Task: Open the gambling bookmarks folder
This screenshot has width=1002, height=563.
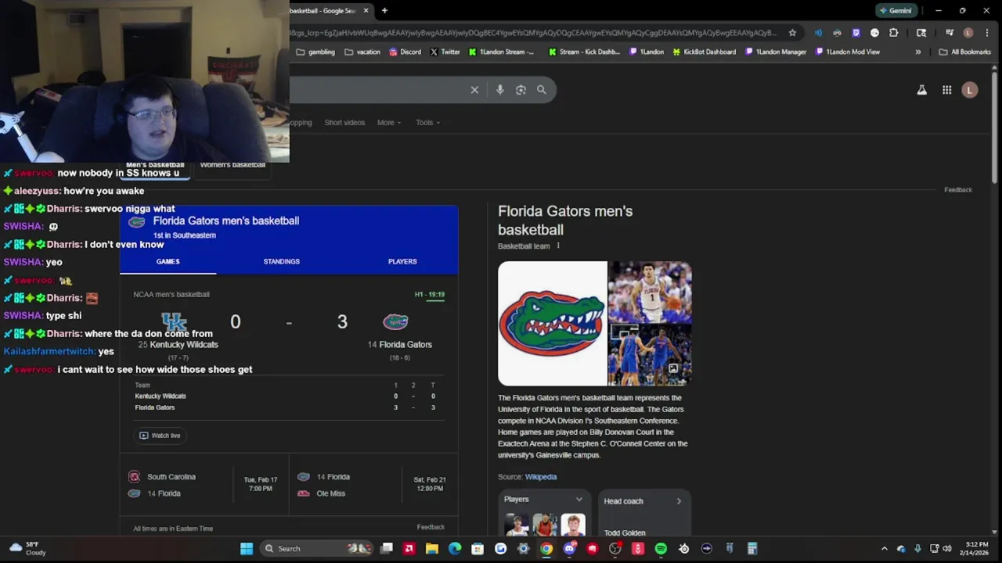Action: click(x=315, y=52)
